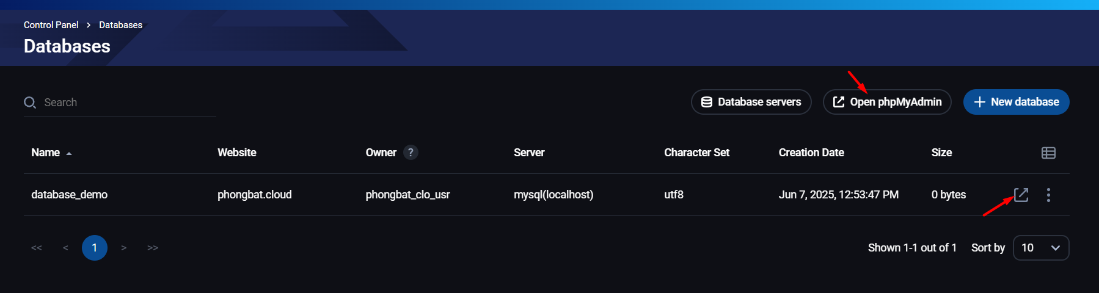1099x293 pixels.
Task: Go to Control Panel breadcrumb
Action: 51,25
